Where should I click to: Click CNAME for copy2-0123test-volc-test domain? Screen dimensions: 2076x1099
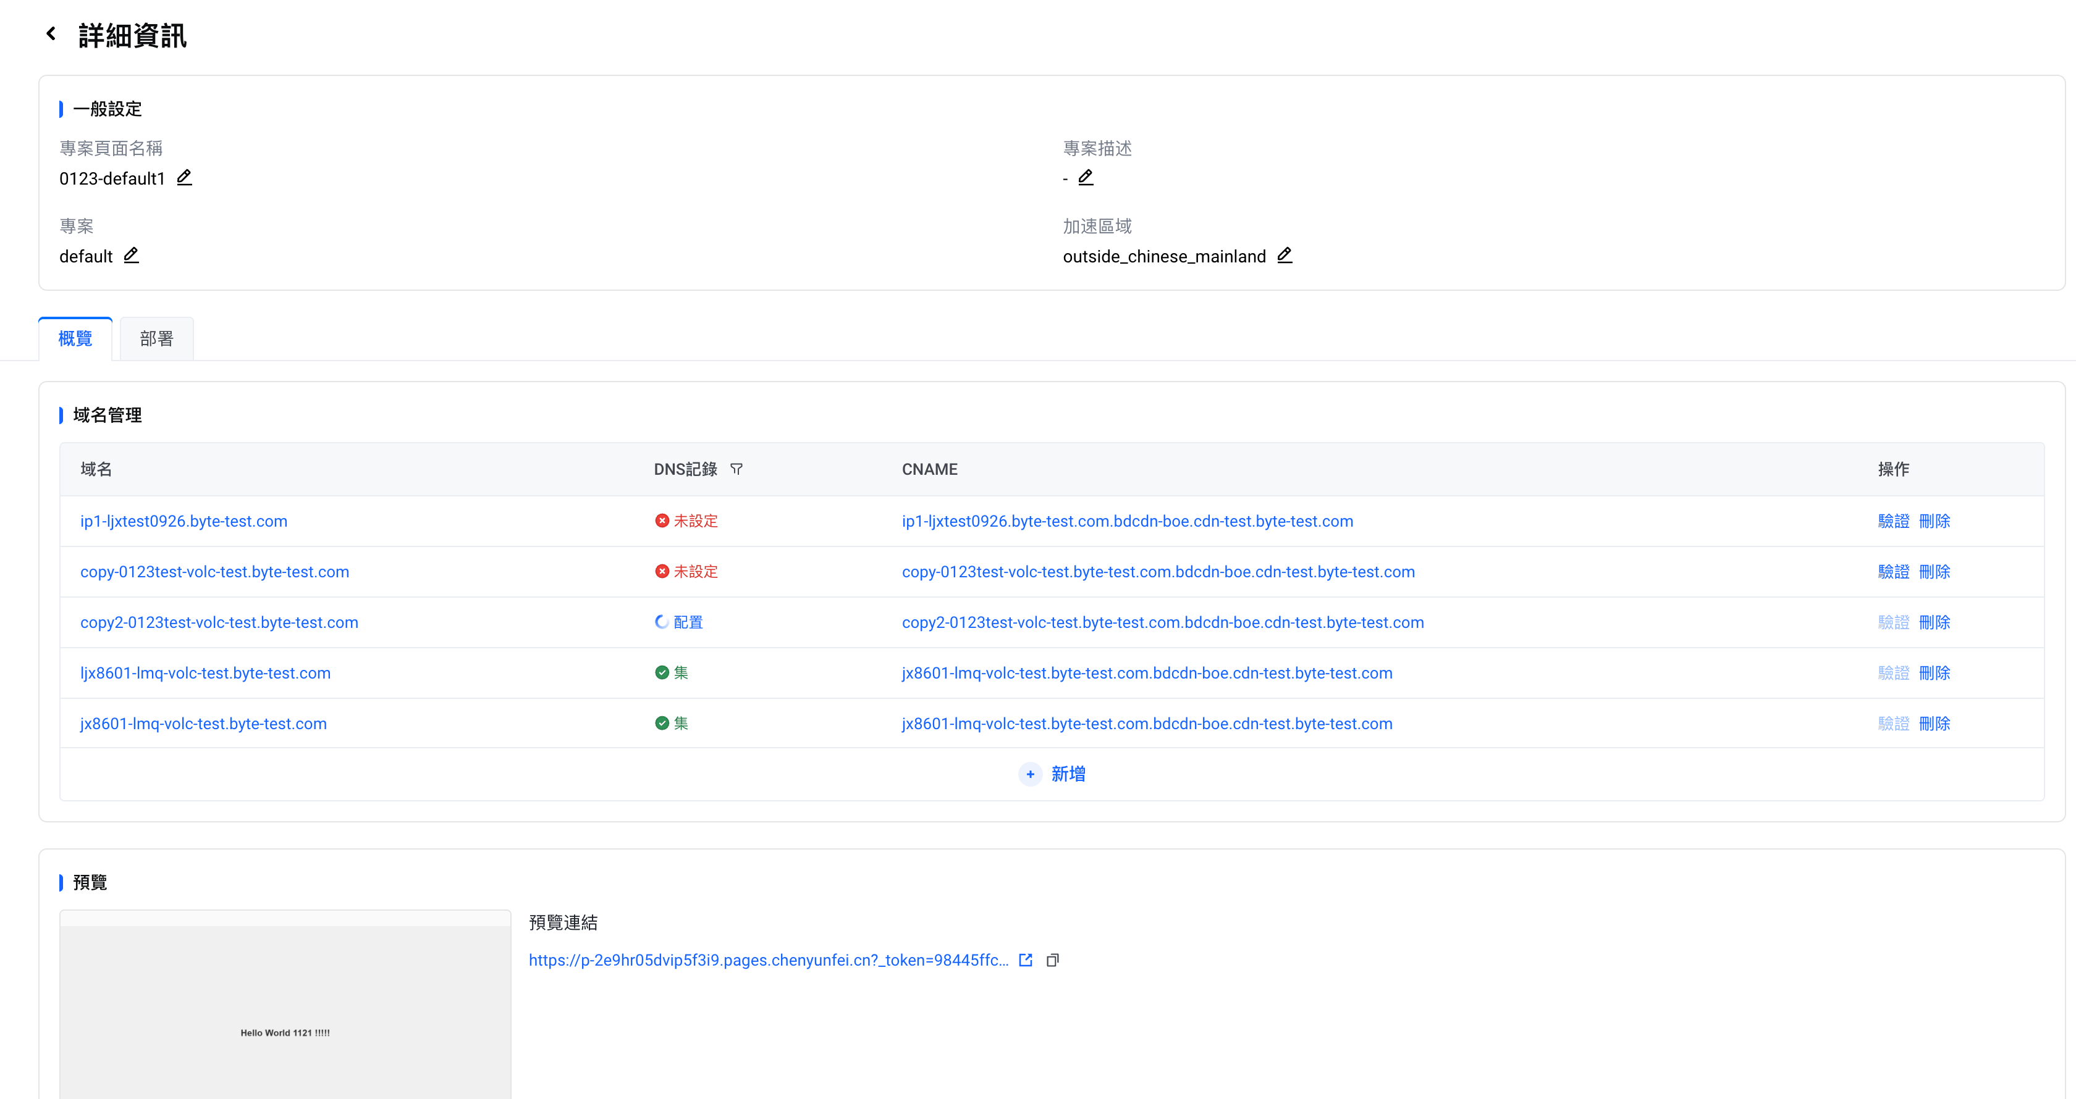pos(1162,622)
